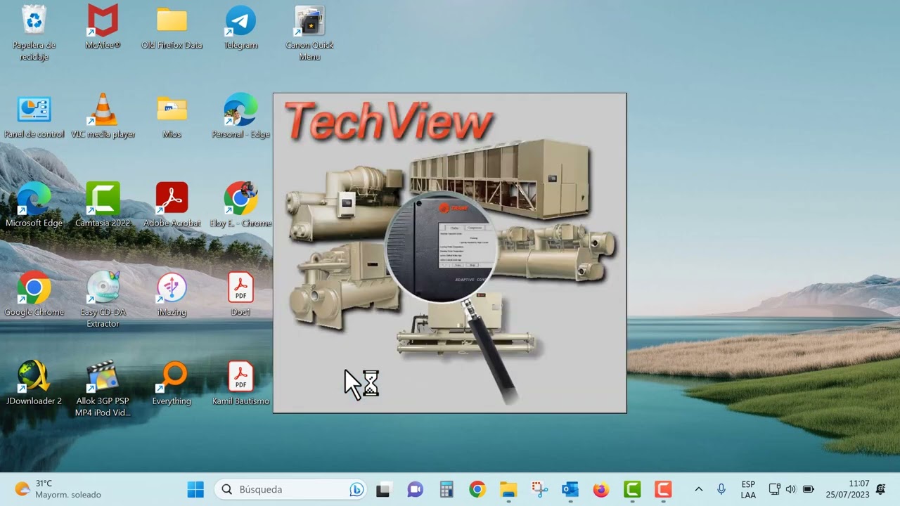Screen dimensions: 900x506
Task: Open Outlook from the taskbar
Action: pos(570,489)
